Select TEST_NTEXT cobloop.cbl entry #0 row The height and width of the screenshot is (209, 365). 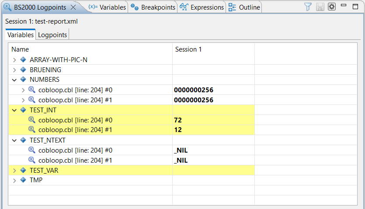point(75,150)
